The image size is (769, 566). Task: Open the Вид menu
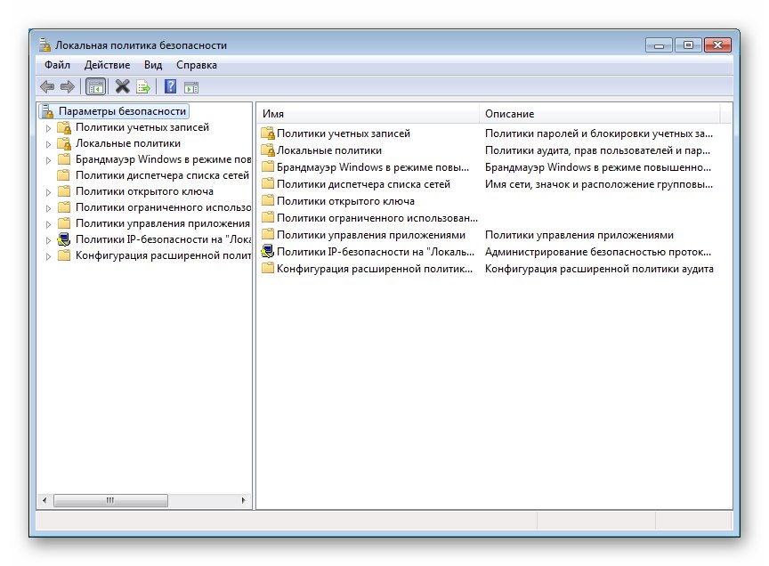point(153,65)
